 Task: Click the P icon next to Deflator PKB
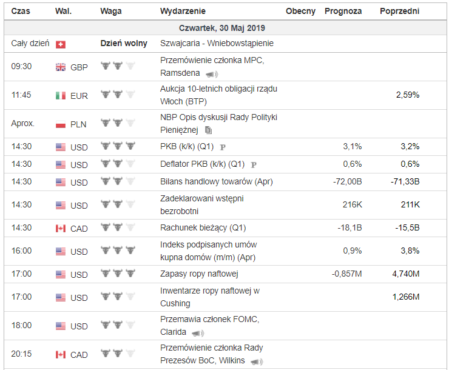click(254, 164)
